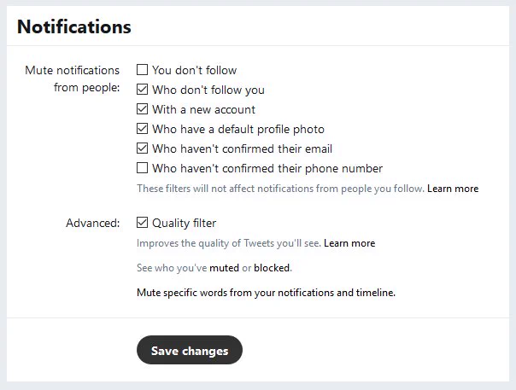
Task: View the 'blocked' accounts link
Action: coord(273,268)
